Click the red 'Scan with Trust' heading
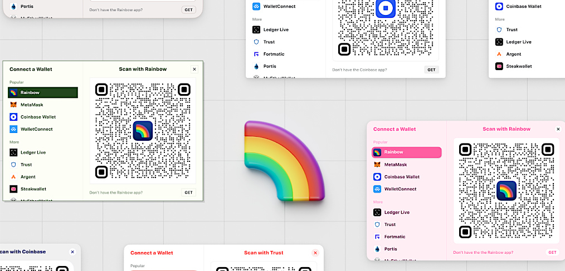Viewport: 565px width, 271px height. 264,253
